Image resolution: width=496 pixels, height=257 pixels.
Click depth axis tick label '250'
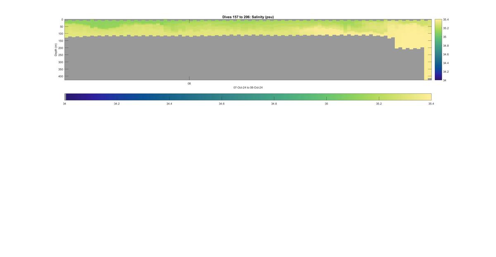point(60,55)
